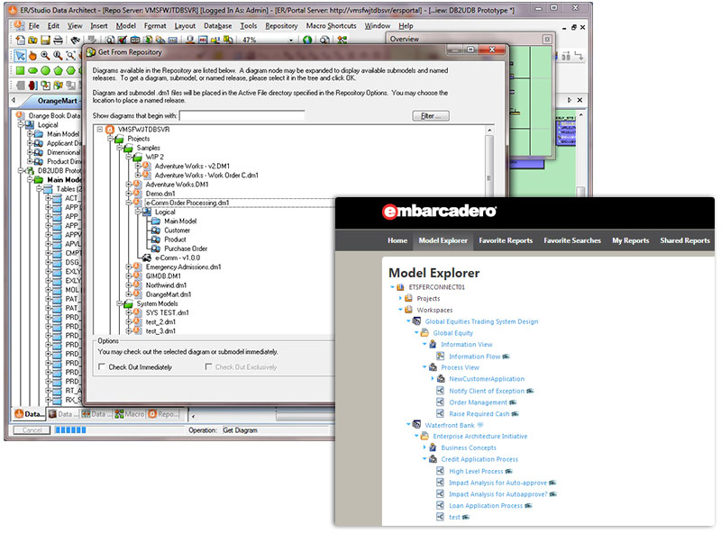Expand NewCustomerApplication node in portal
This screenshot has width=721, height=533.
(433, 379)
